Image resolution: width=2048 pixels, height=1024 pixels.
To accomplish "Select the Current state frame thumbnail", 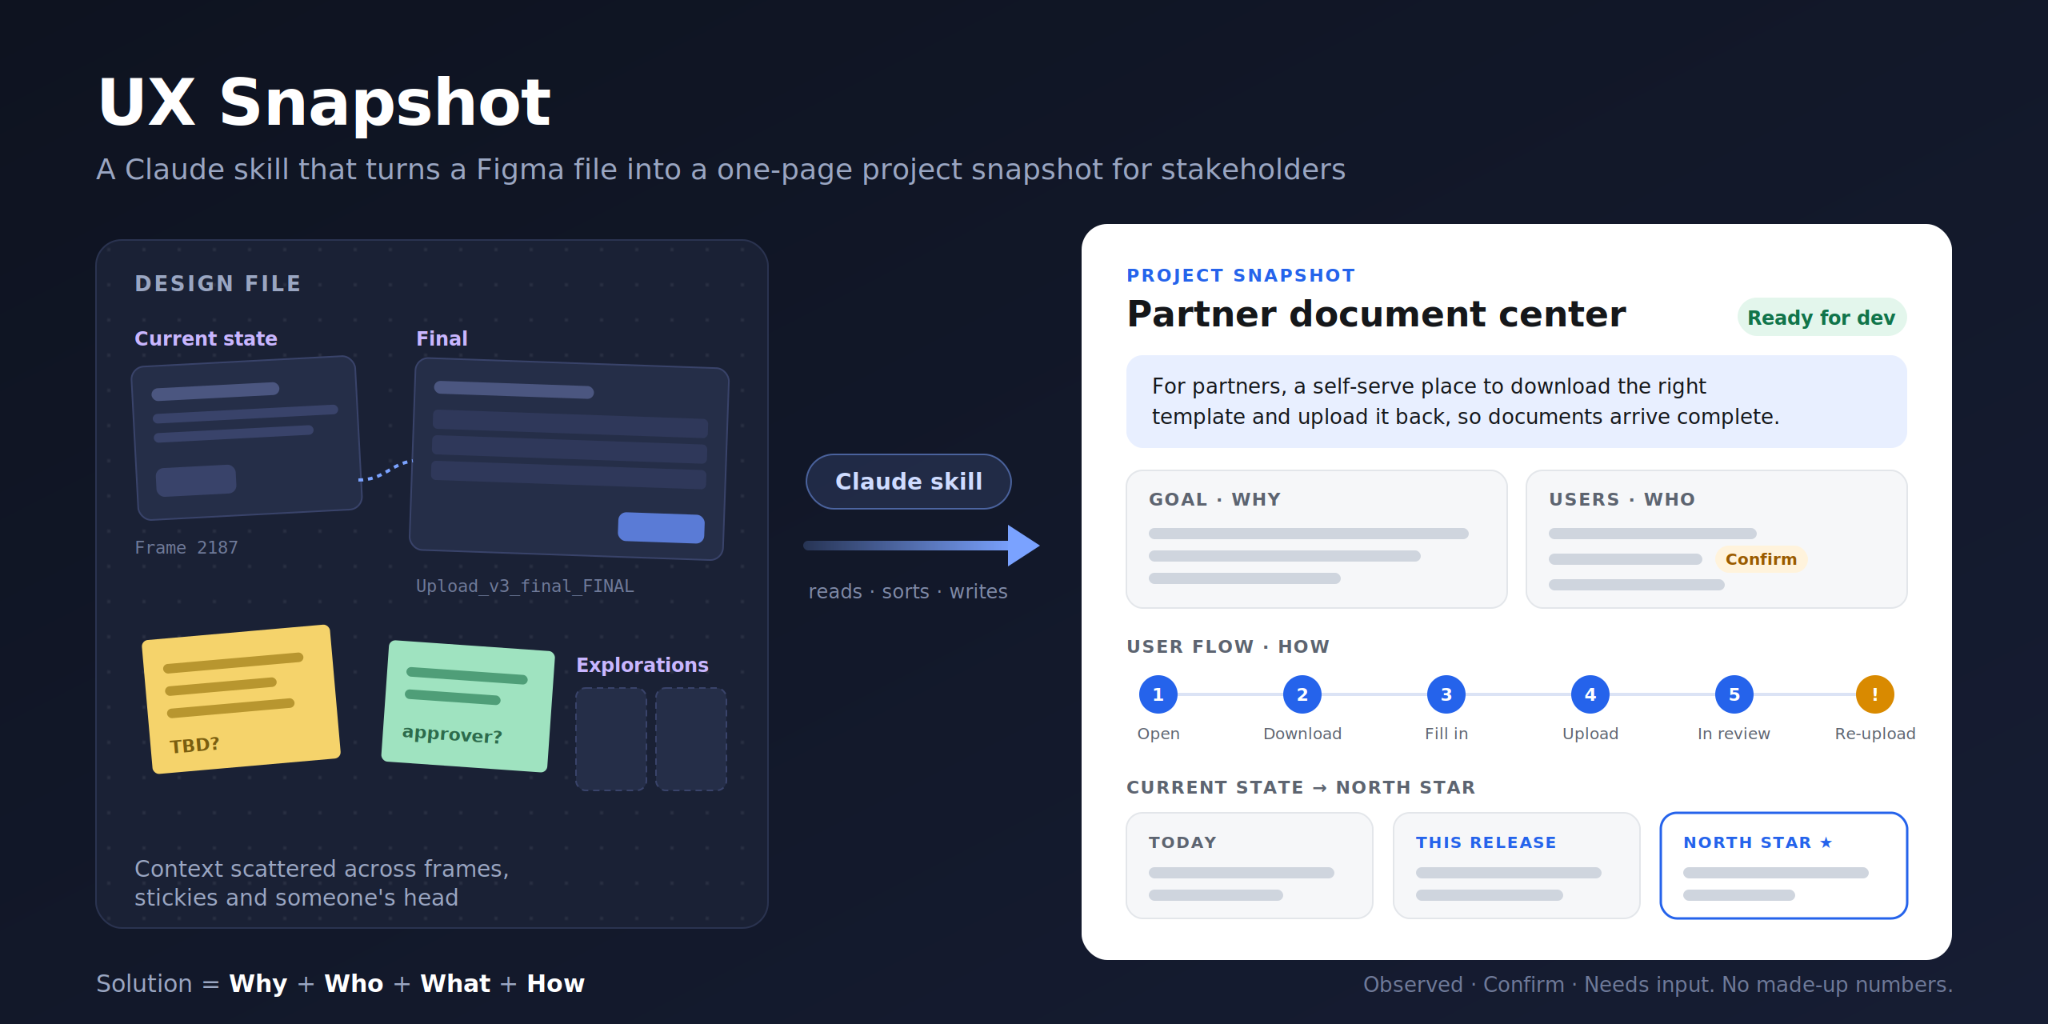I will coord(246,438).
